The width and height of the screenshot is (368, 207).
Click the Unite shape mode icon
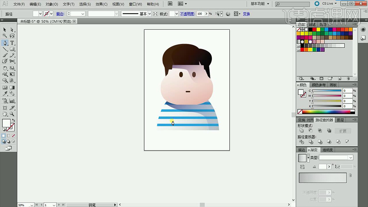point(301,131)
